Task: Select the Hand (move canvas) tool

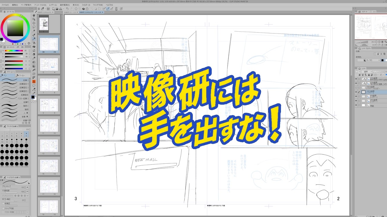Action: [34, 15]
